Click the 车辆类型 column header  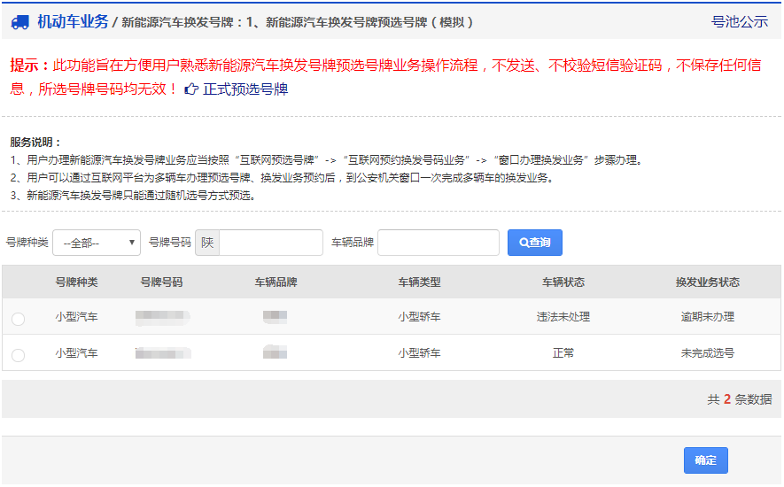tap(419, 282)
